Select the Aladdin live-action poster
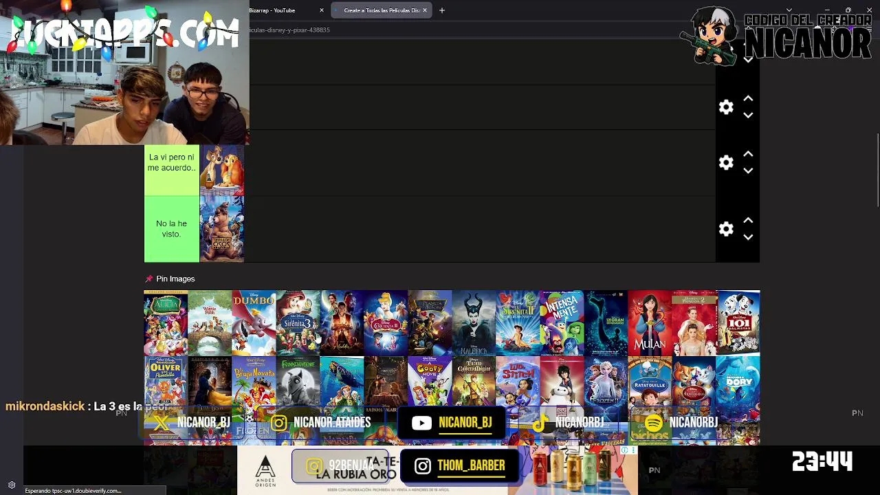This screenshot has height=495, width=880. pos(342,322)
